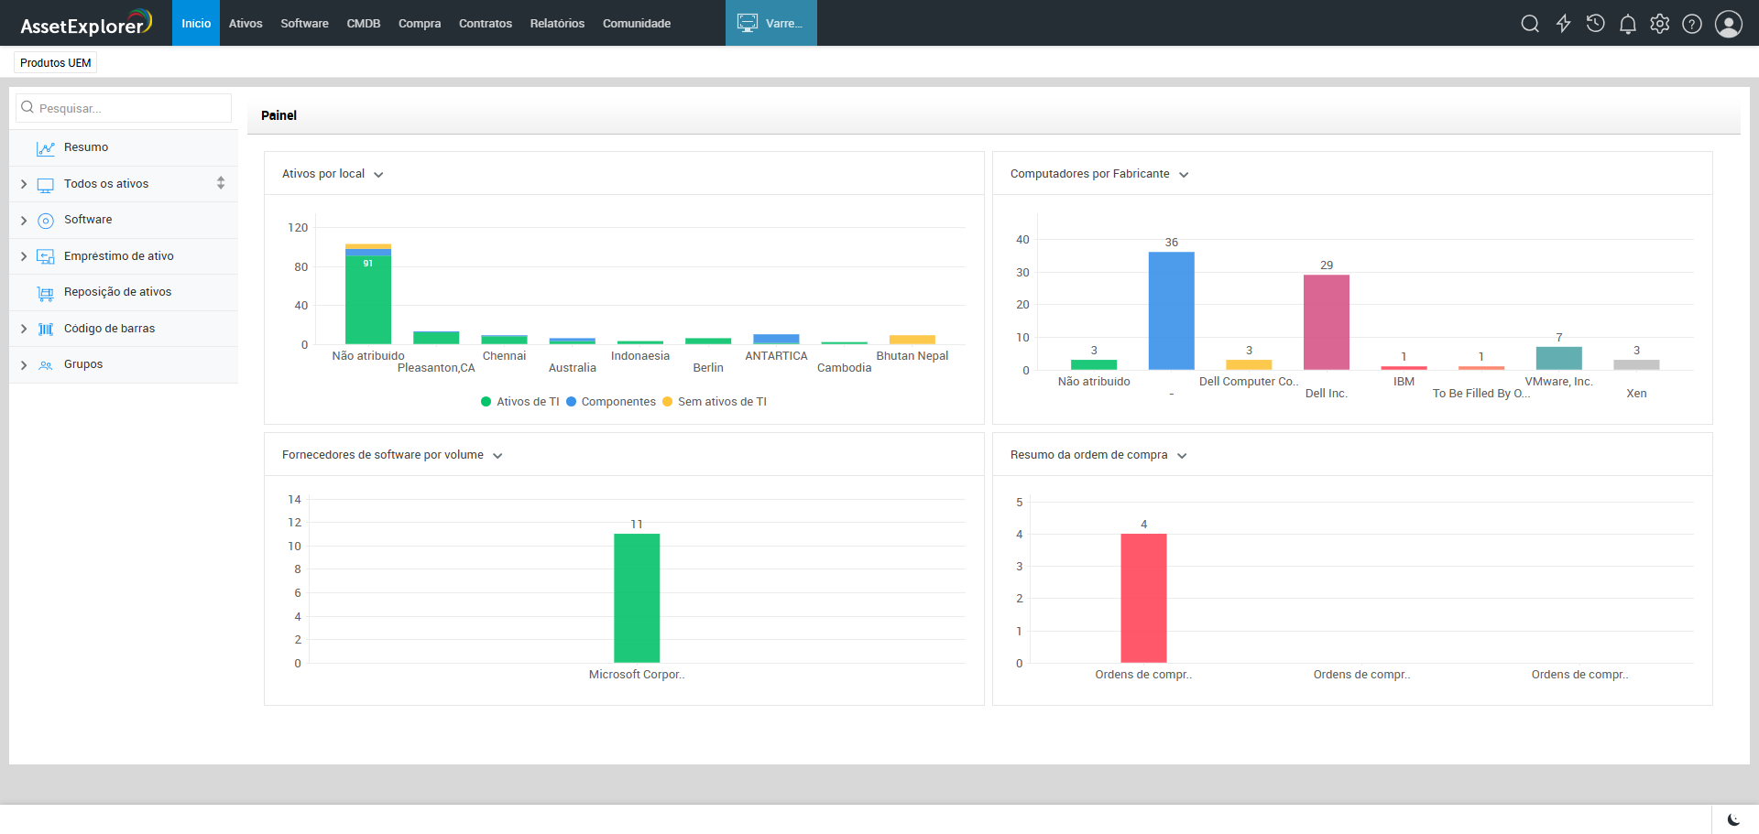
Task: Open the notifications bell
Action: point(1627,24)
